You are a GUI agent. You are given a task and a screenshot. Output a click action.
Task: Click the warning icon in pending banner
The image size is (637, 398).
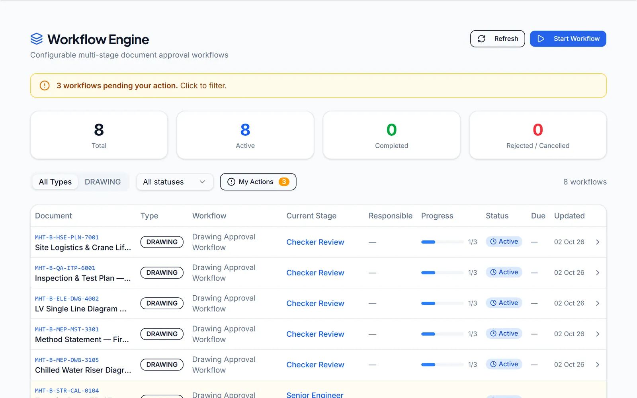(x=45, y=86)
